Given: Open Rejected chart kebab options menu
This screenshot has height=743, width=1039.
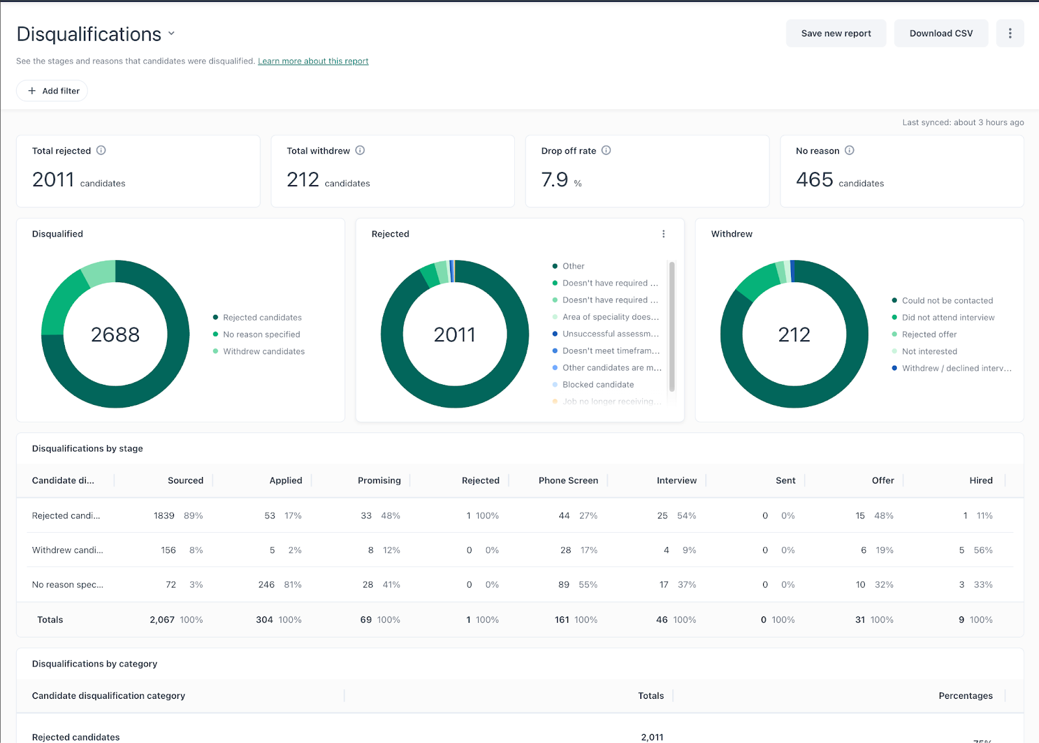Looking at the screenshot, I should pos(663,234).
